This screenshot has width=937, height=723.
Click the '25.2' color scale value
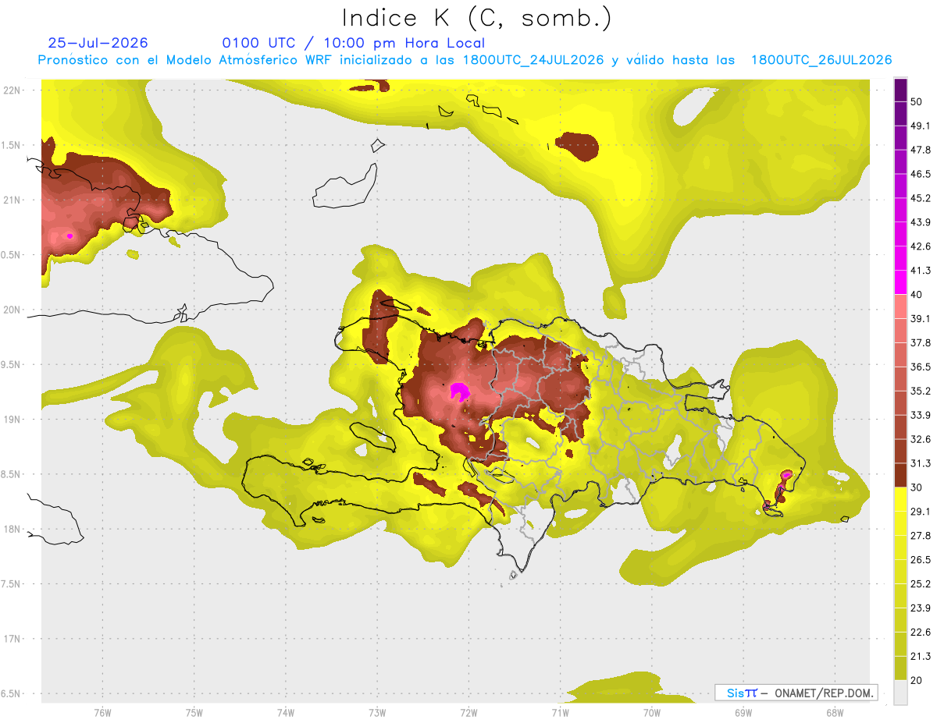[x=921, y=584]
